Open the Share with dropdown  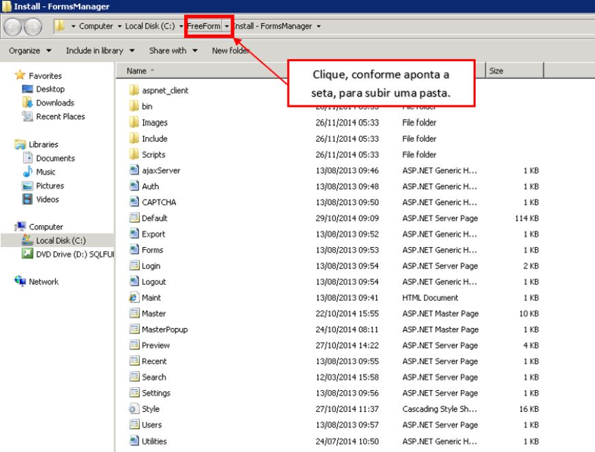[x=173, y=50]
